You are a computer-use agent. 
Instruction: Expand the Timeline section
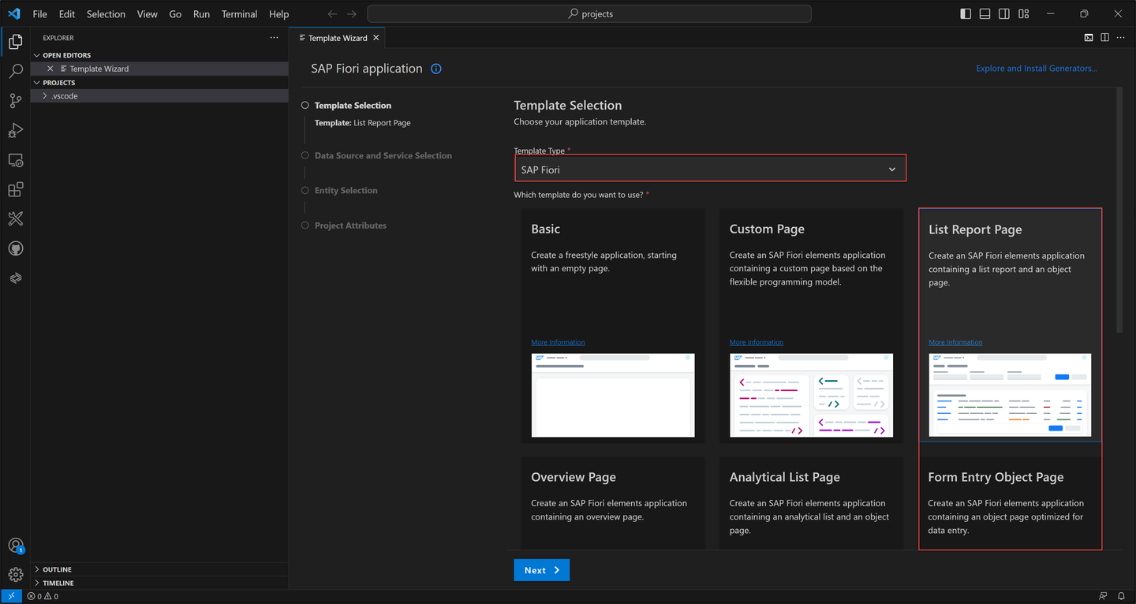tap(159, 583)
